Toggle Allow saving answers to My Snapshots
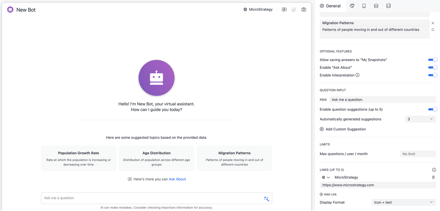440x211 pixels. pos(433,60)
